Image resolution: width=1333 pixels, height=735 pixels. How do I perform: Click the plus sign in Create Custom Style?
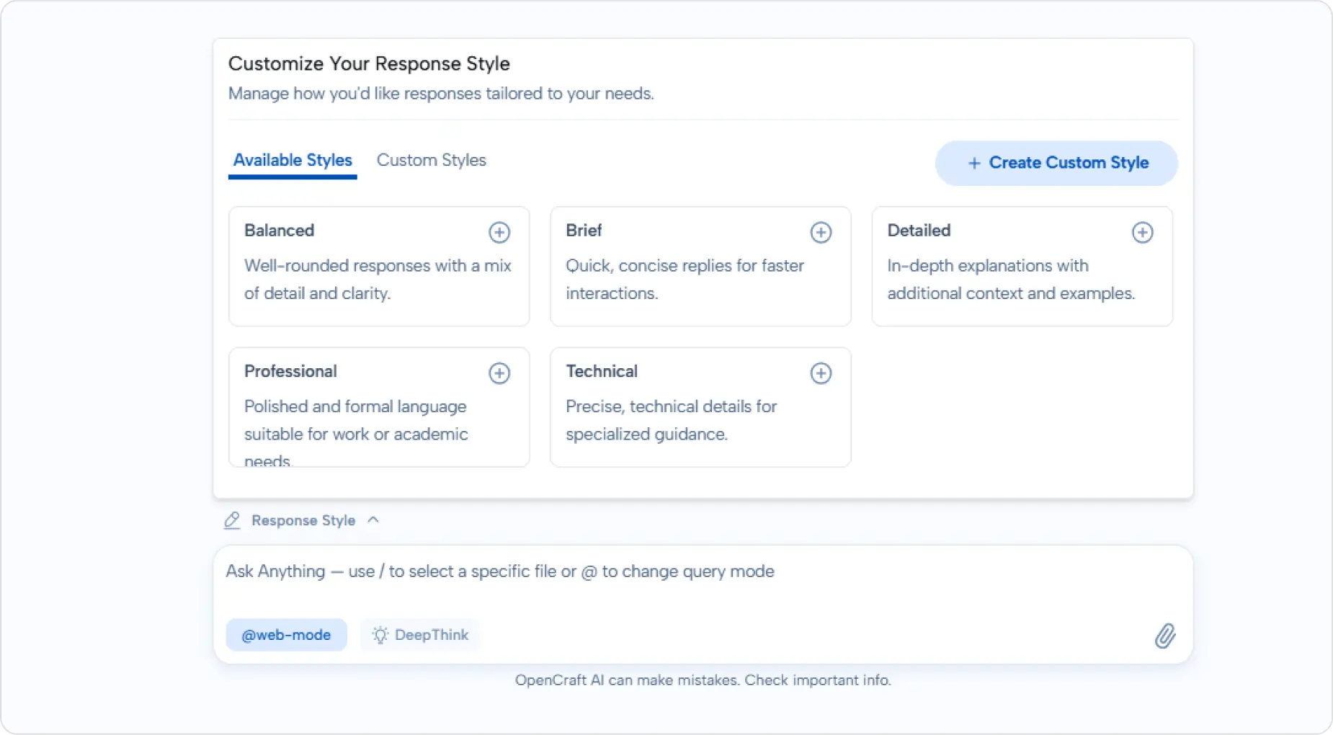pos(974,163)
